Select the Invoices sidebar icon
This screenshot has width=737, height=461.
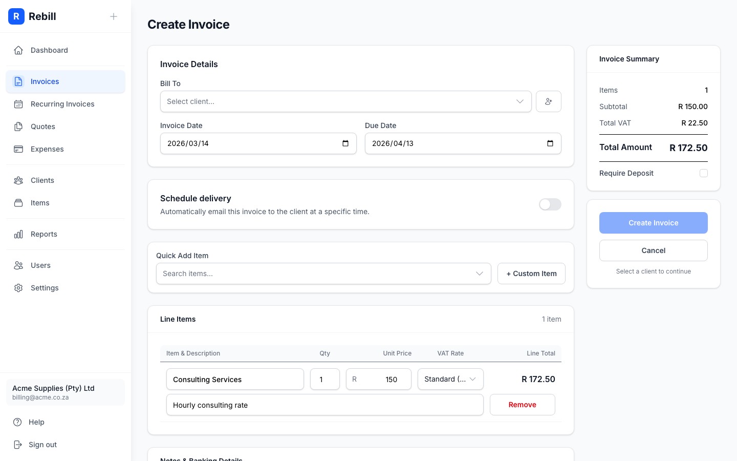click(18, 81)
